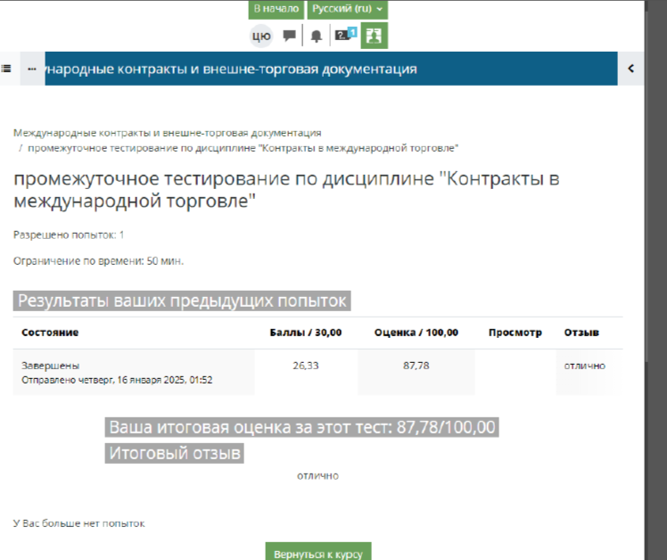Collapse the side panel with the left chevron
Image resolution: width=667 pixels, height=560 pixels.
click(630, 68)
